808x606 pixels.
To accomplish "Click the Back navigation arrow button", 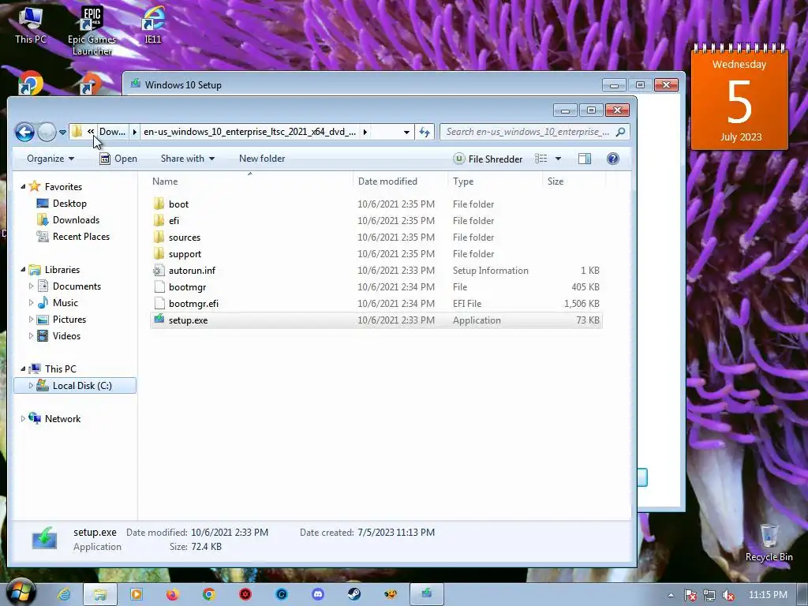I will (24, 132).
